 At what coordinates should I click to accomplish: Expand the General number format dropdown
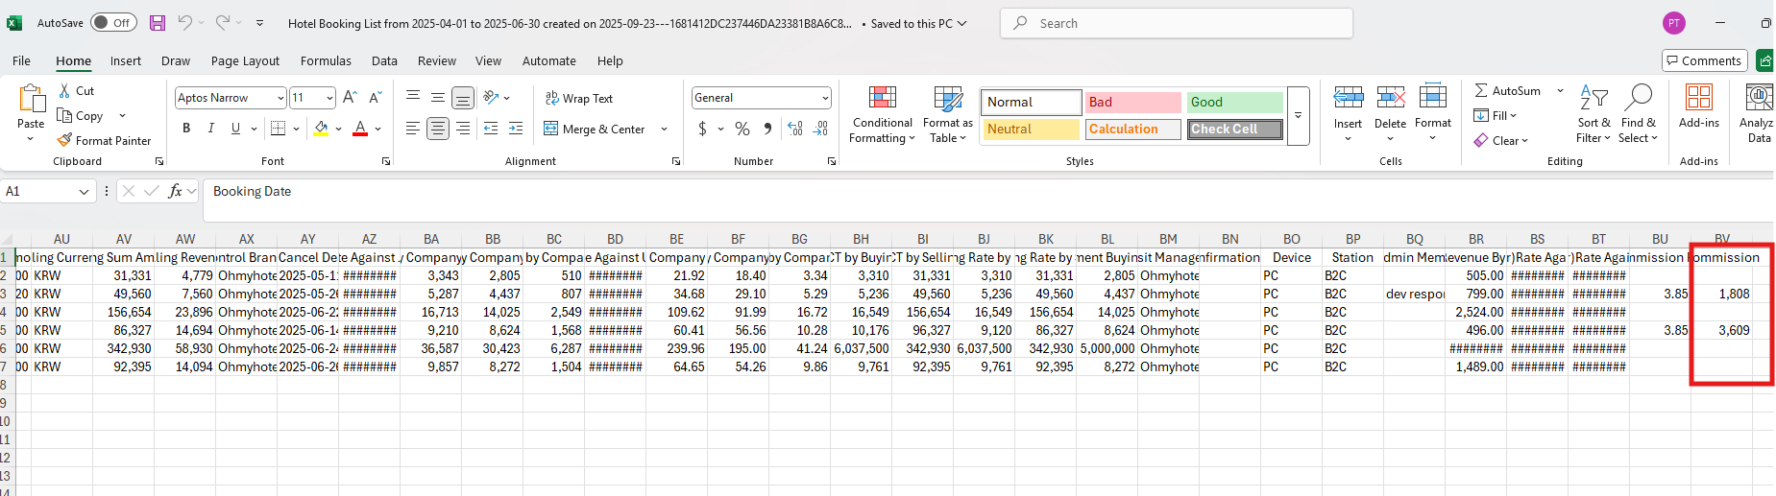825,98
